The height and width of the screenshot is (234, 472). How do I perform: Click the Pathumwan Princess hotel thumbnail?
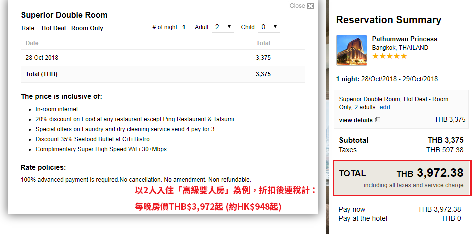[x=352, y=50]
